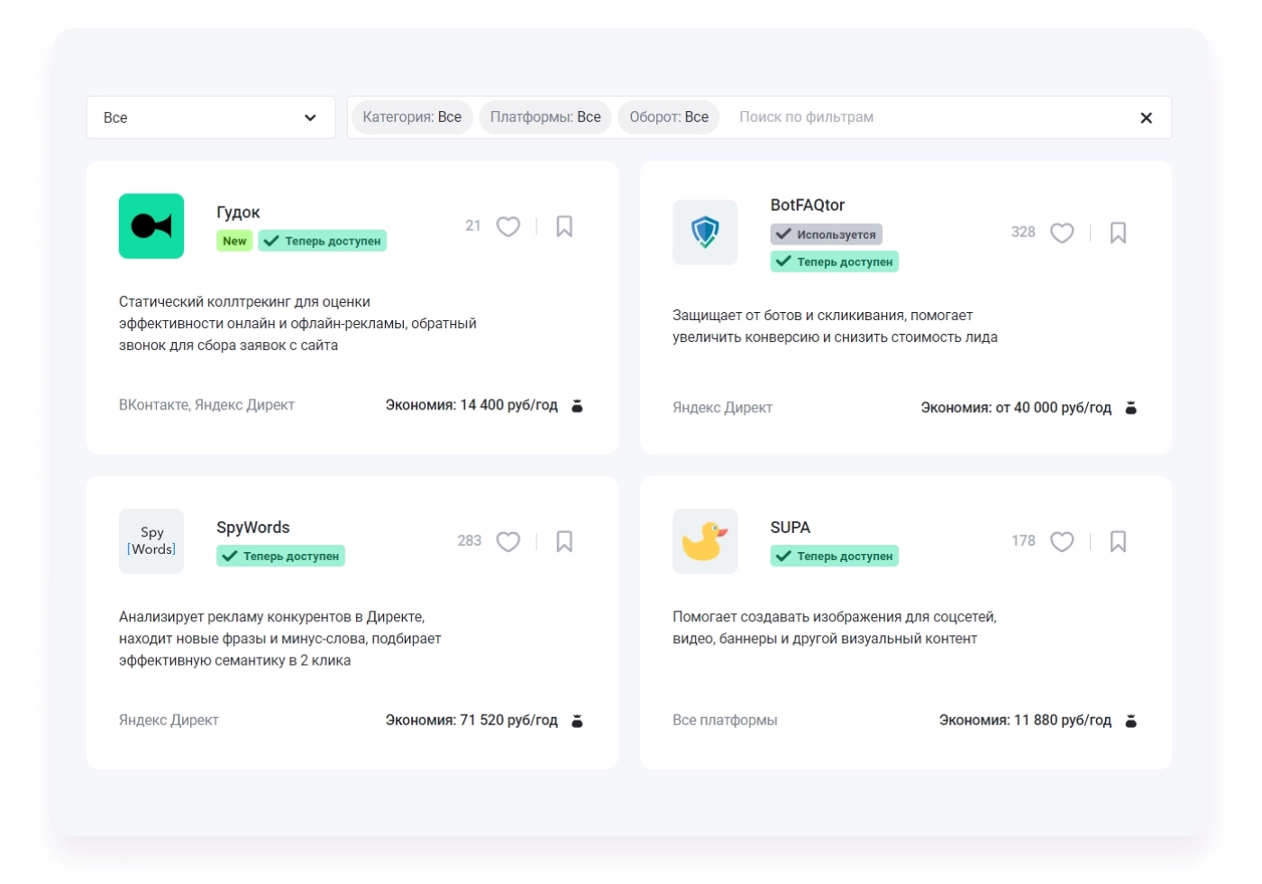Favorite SpyWords using its heart icon
Viewport: 1262px width, 884px height.
508,541
